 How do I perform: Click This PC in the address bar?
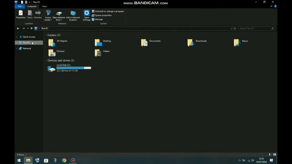coord(45,28)
